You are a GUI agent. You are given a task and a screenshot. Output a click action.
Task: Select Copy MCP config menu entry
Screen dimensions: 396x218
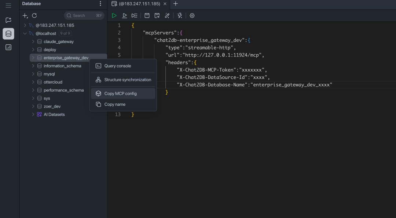[x=123, y=94]
